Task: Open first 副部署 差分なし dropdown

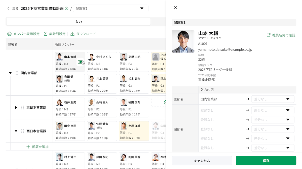Action: [273, 110]
